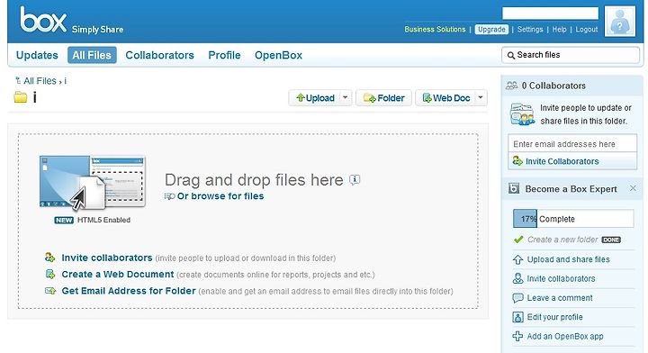The height and width of the screenshot is (353, 648).
Task: Click the pointing hand icon beside browse for files
Action: tap(169, 196)
